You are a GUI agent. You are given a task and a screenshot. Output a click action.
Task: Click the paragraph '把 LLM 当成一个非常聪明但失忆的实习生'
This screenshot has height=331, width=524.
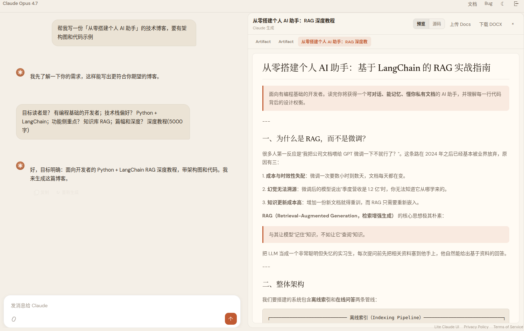pyautogui.click(x=385, y=253)
